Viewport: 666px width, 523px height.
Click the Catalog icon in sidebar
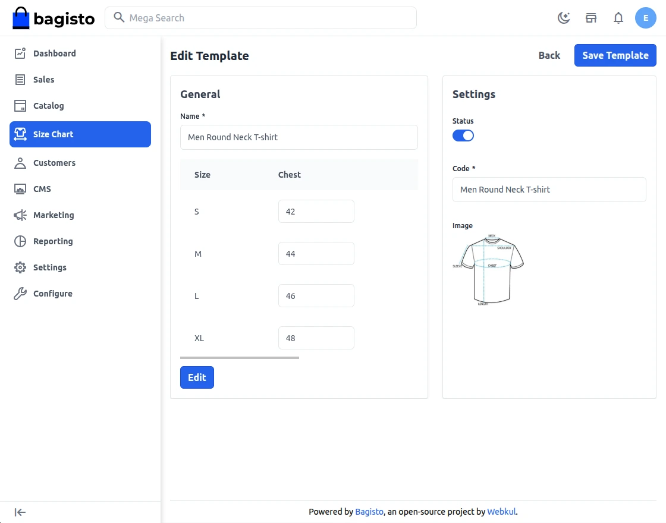[x=20, y=106]
